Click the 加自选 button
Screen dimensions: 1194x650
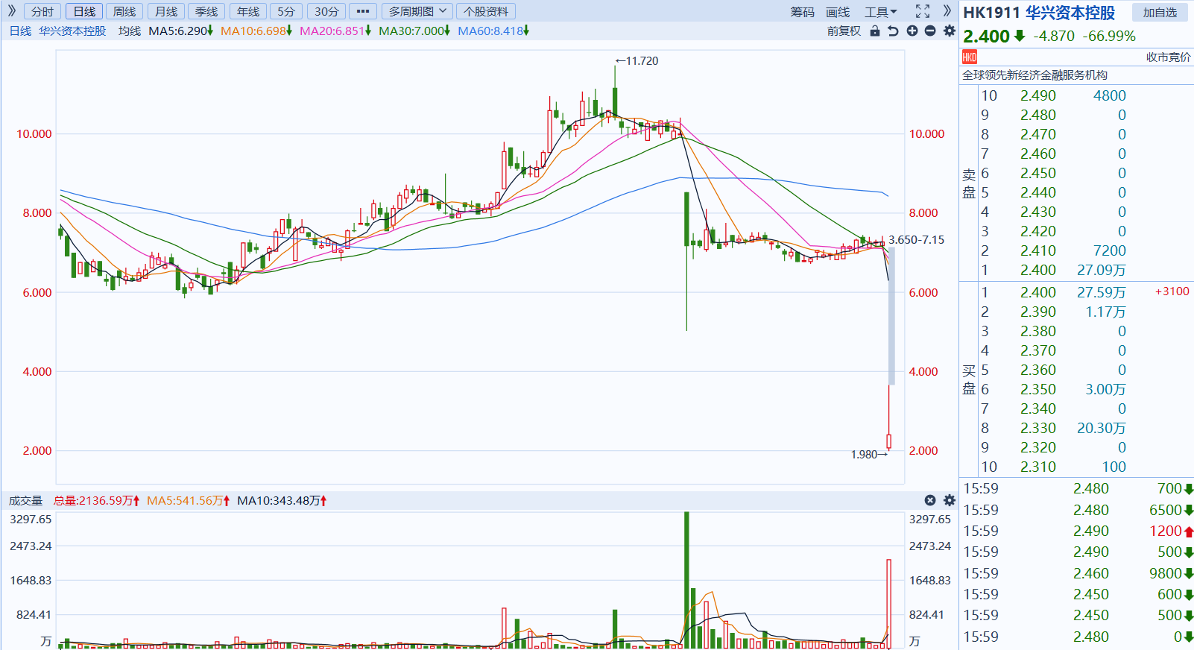(1160, 12)
